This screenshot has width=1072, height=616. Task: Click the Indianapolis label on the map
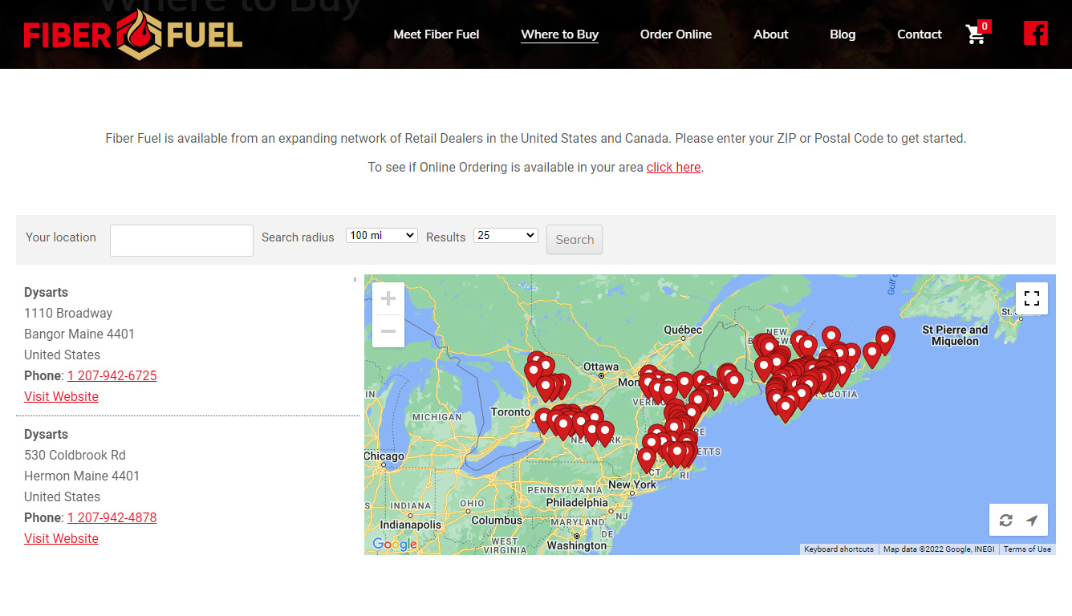tap(411, 525)
